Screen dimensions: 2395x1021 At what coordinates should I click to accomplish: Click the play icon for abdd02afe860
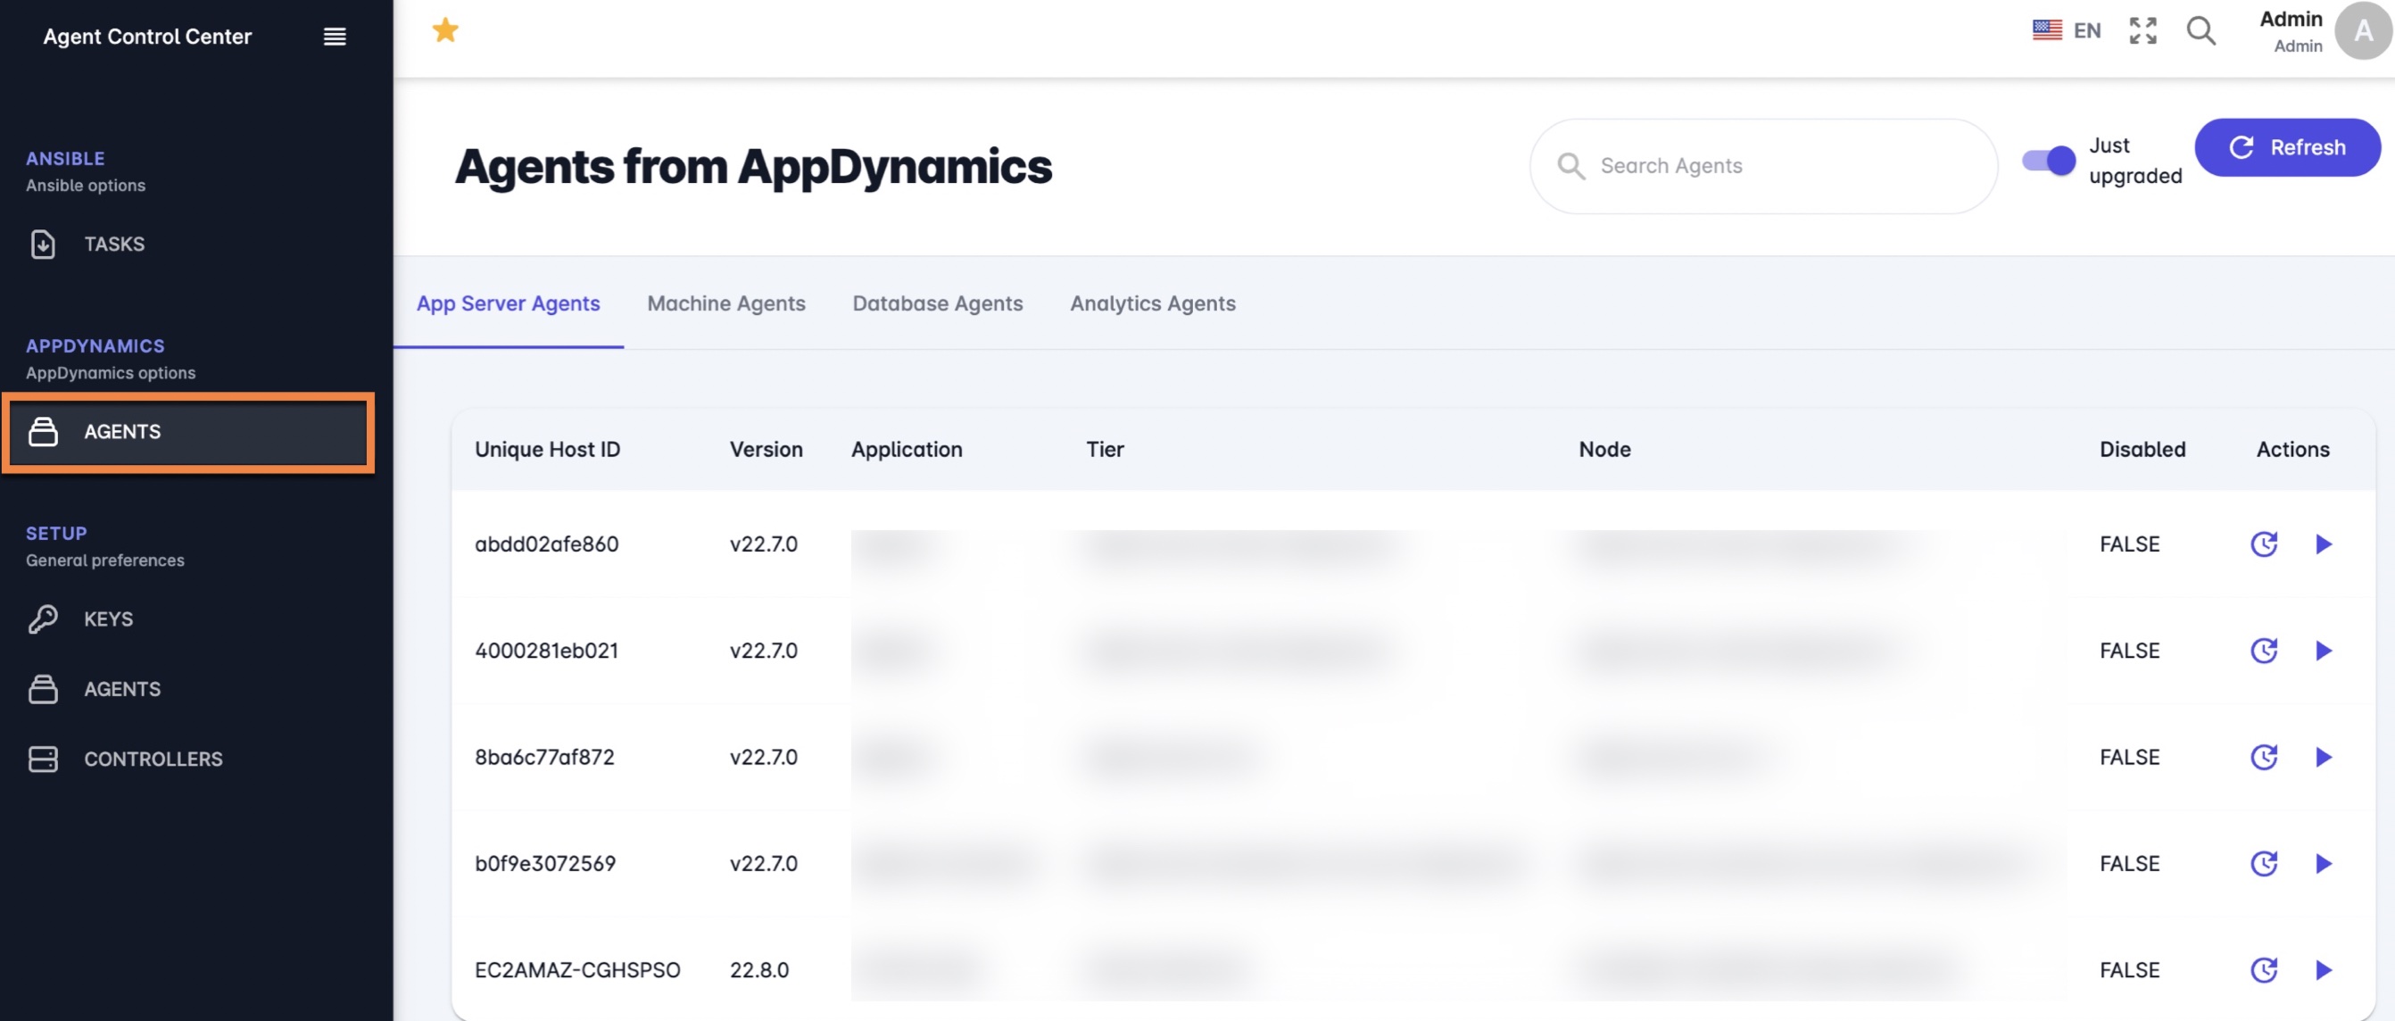(x=2323, y=544)
